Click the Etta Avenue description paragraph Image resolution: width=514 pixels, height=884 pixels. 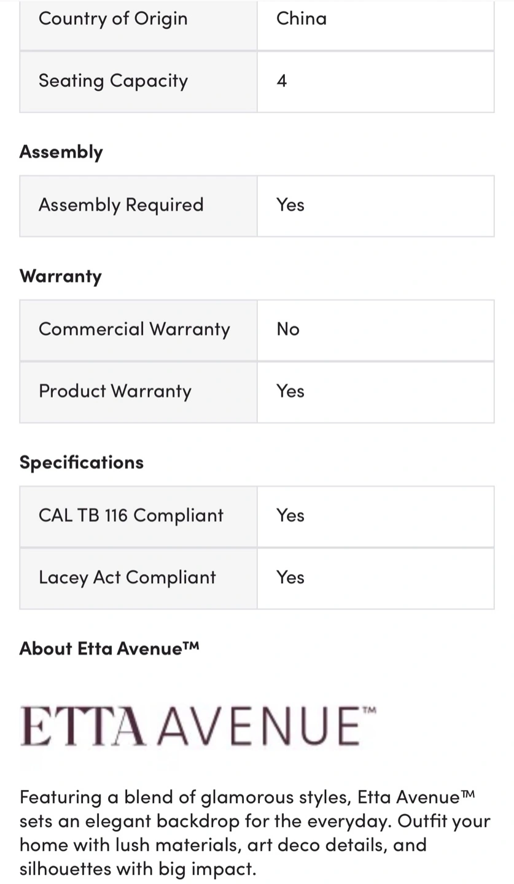tap(255, 832)
